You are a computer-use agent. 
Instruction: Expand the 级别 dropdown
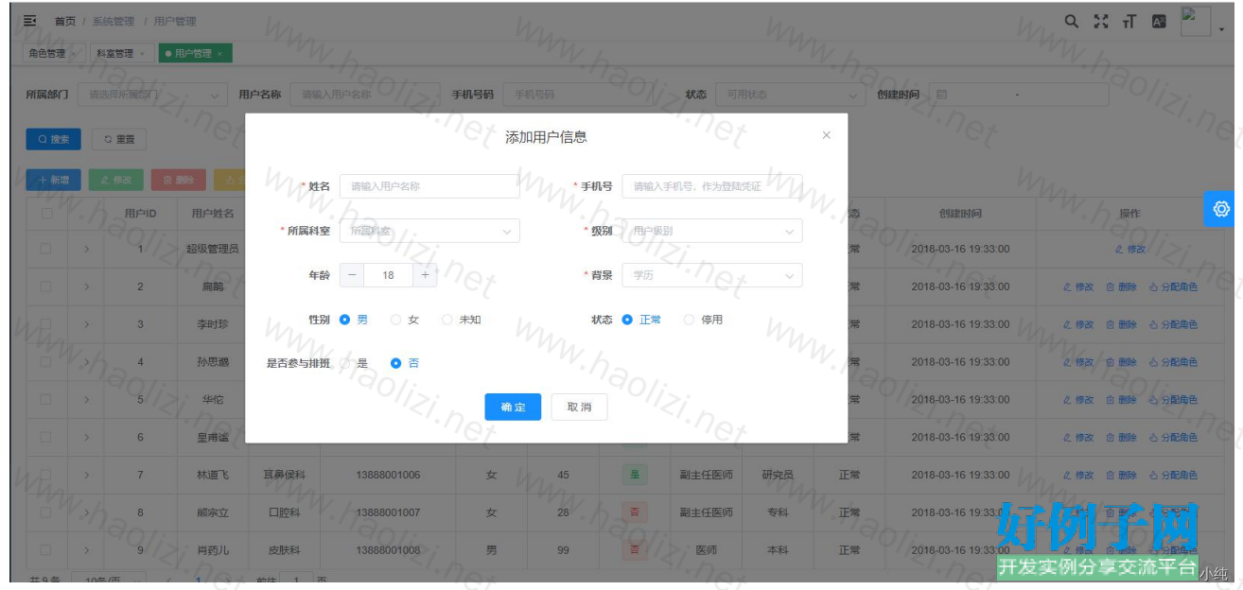[x=711, y=231]
